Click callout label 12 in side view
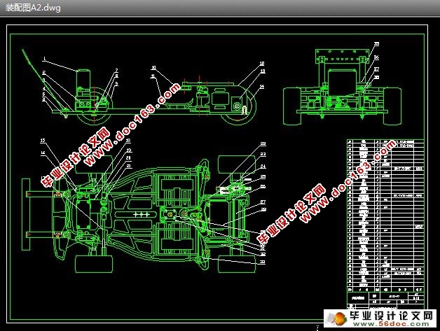440x331 pixels. (262, 64)
